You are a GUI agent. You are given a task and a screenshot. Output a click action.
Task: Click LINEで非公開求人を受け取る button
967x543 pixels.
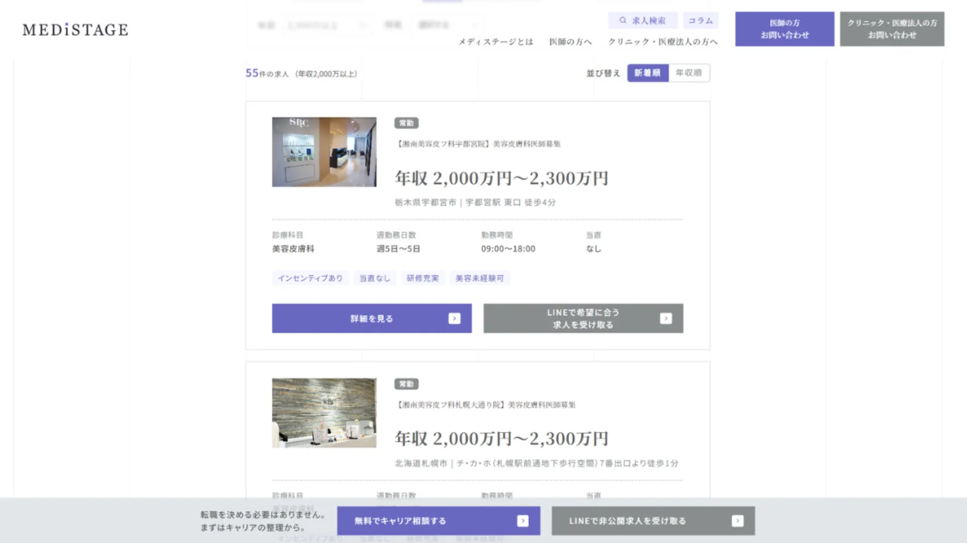[653, 521]
